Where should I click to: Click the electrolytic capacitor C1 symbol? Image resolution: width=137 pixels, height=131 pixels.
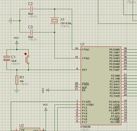tap(7, 58)
